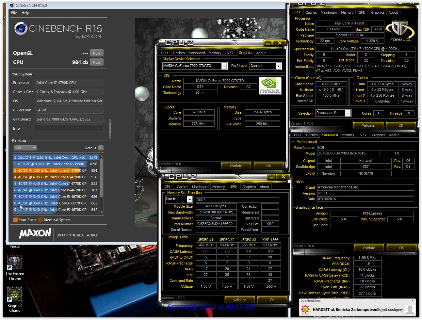The height and width of the screenshot is (320, 422).
Task: Click OK in CPU-Z processor window
Action: tap(401, 125)
